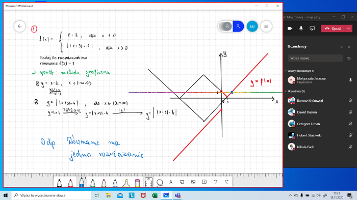The height and width of the screenshot is (200, 357).
Task: Open the more options menu for Uczestnicy
Action: pyautogui.click(x=341, y=47)
